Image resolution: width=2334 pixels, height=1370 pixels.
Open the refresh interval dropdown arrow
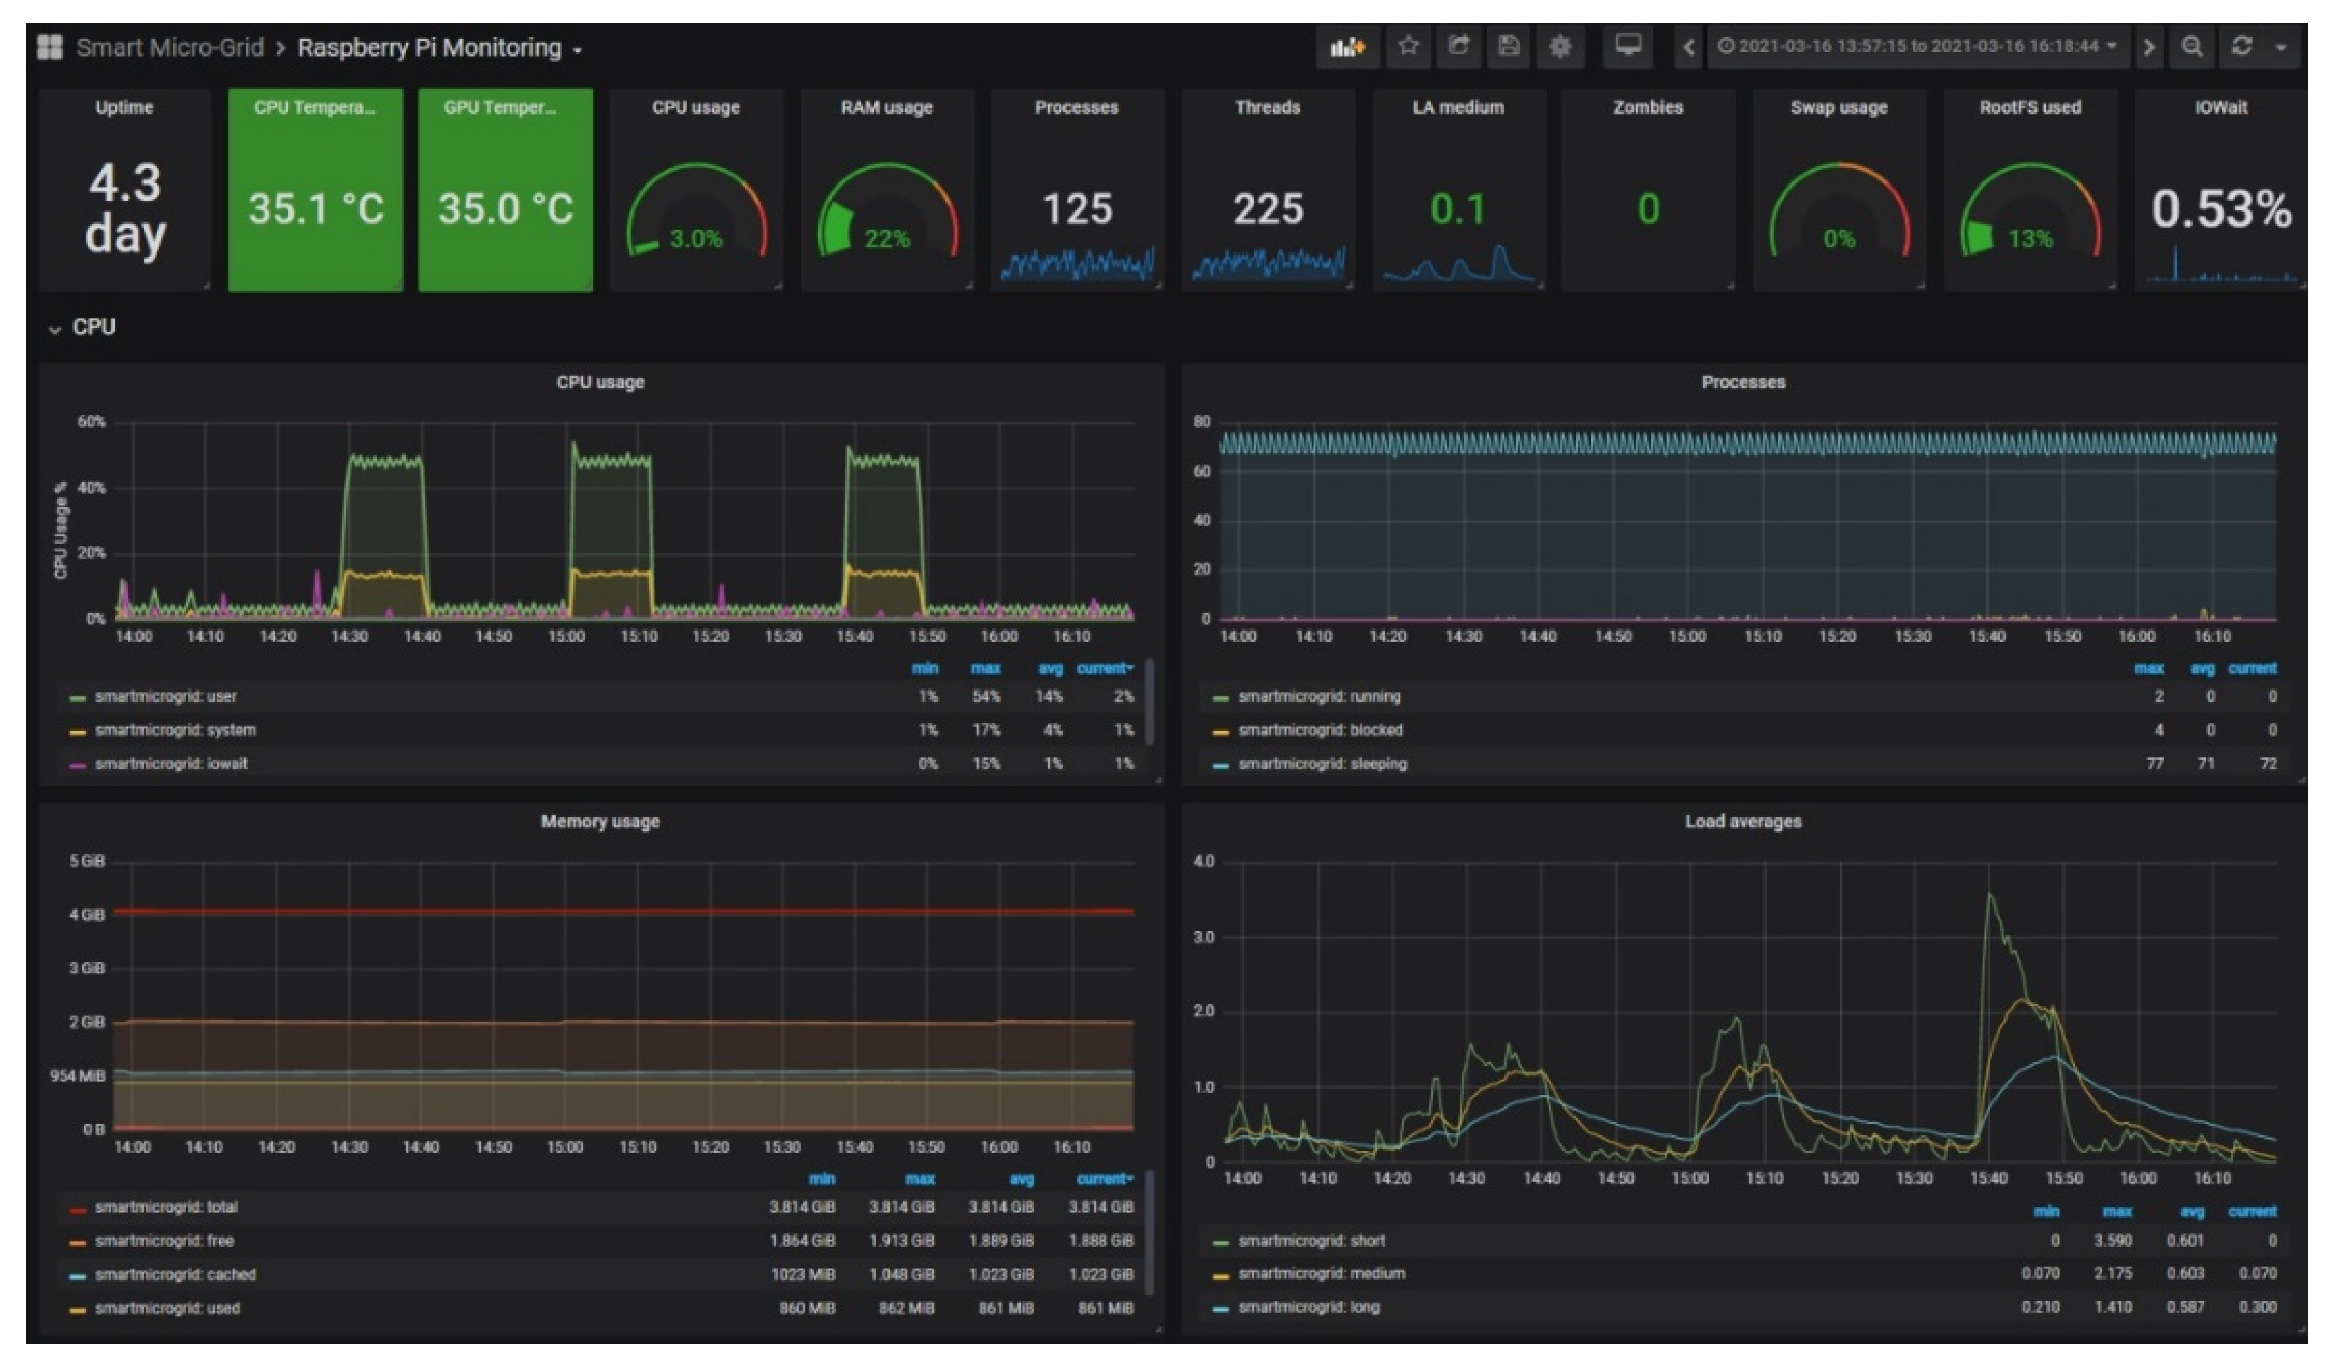click(2282, 47)
